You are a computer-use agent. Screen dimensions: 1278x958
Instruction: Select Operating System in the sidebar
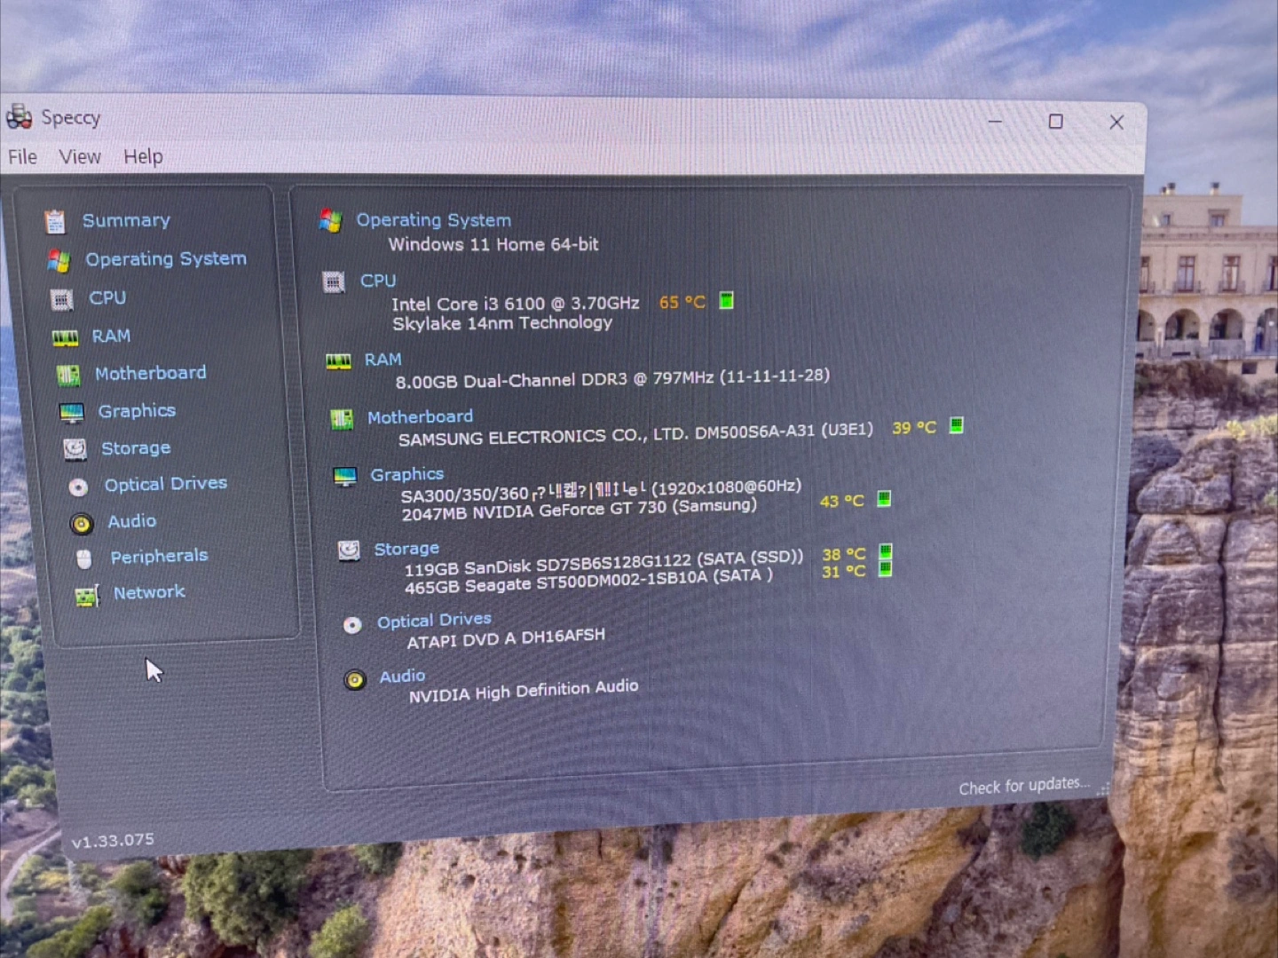[166, 259]
